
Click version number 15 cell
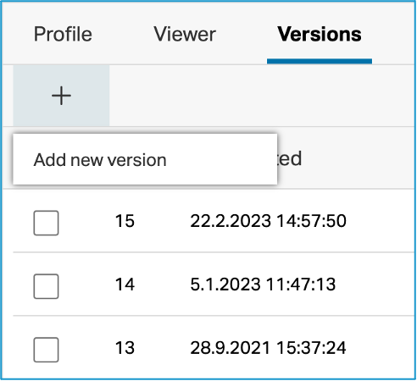pos(125,221)
